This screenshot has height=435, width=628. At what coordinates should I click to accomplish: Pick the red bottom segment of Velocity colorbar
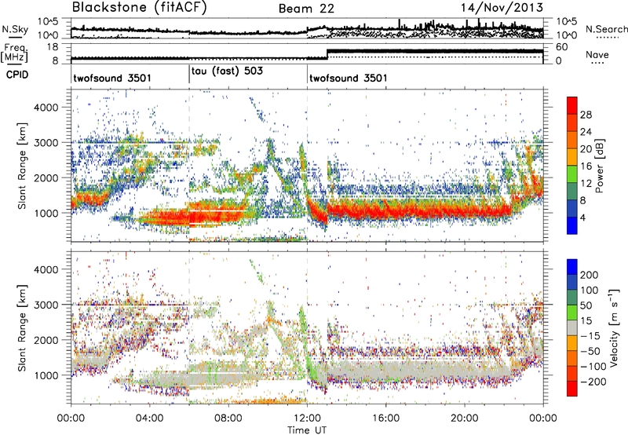572,389
